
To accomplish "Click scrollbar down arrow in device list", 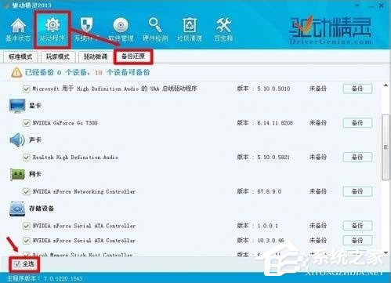I will (x=386, y=252).
